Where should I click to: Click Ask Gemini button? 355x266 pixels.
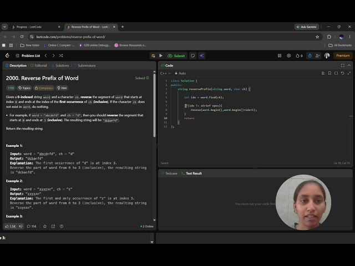(x=307, y=27)
